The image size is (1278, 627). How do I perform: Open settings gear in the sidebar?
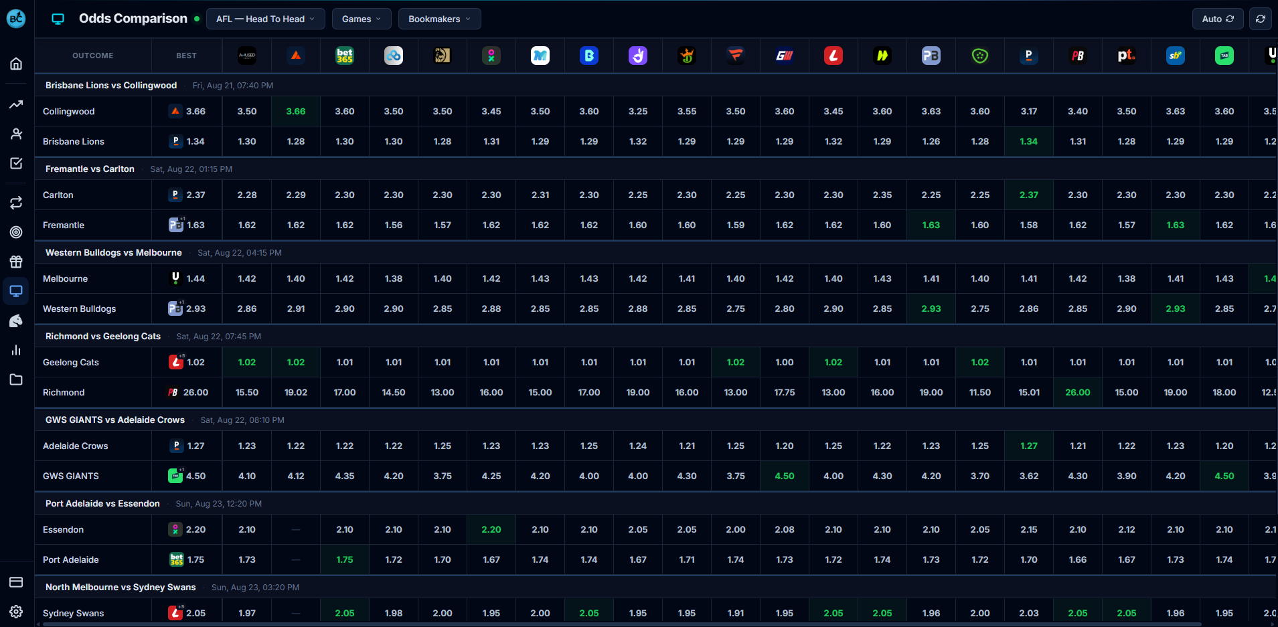(16, 612)
